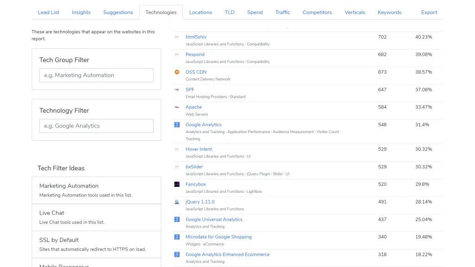Open the Export tab

point(429,13)
